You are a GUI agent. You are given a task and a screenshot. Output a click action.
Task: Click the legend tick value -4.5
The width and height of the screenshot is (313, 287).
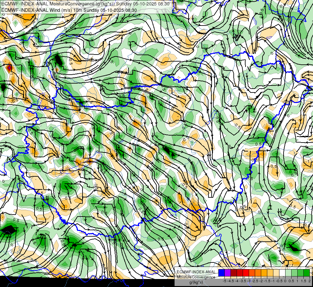(x=231, y=281)
